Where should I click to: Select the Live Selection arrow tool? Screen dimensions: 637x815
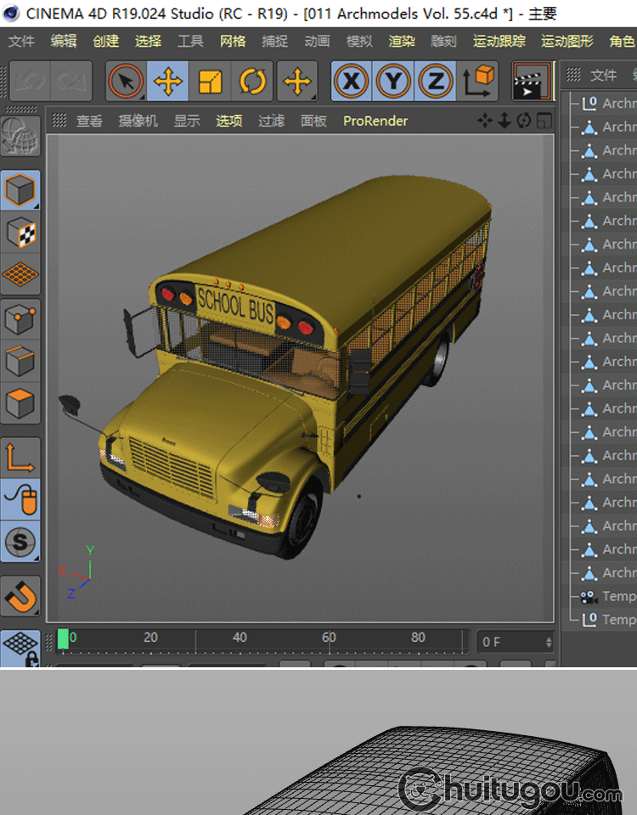click(126, 81)
